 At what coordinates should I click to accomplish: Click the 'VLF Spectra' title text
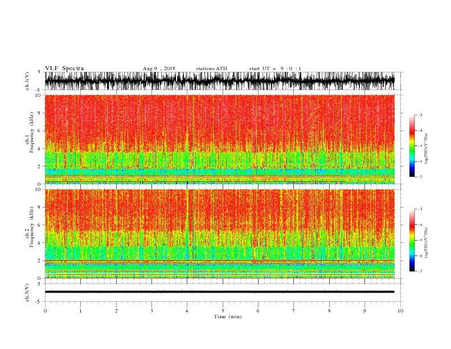(64, 68)
